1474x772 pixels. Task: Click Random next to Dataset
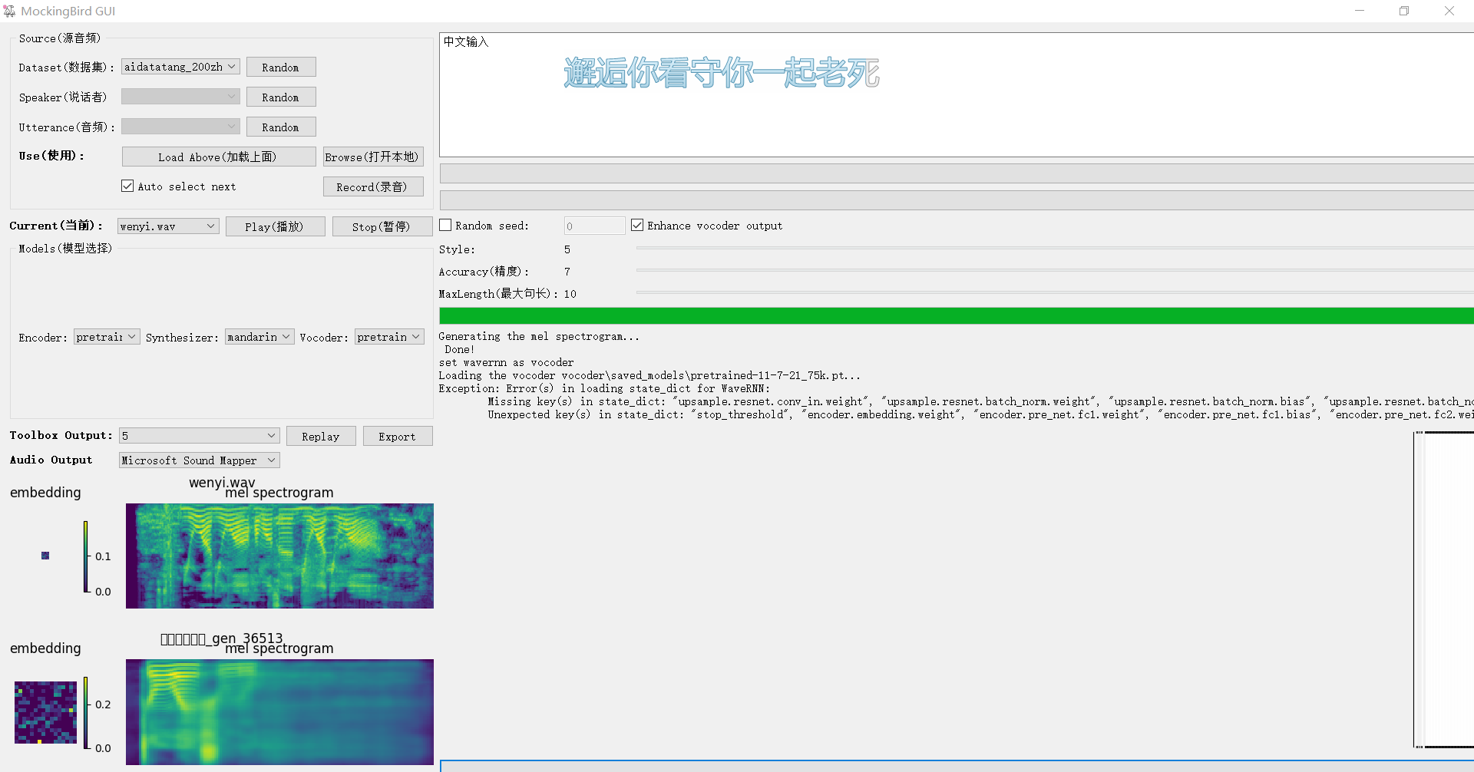[x=280, y=67]
